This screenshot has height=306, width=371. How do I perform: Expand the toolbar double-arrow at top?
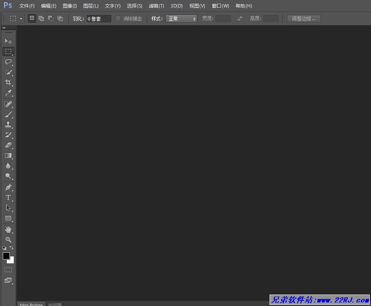point(4,28)
